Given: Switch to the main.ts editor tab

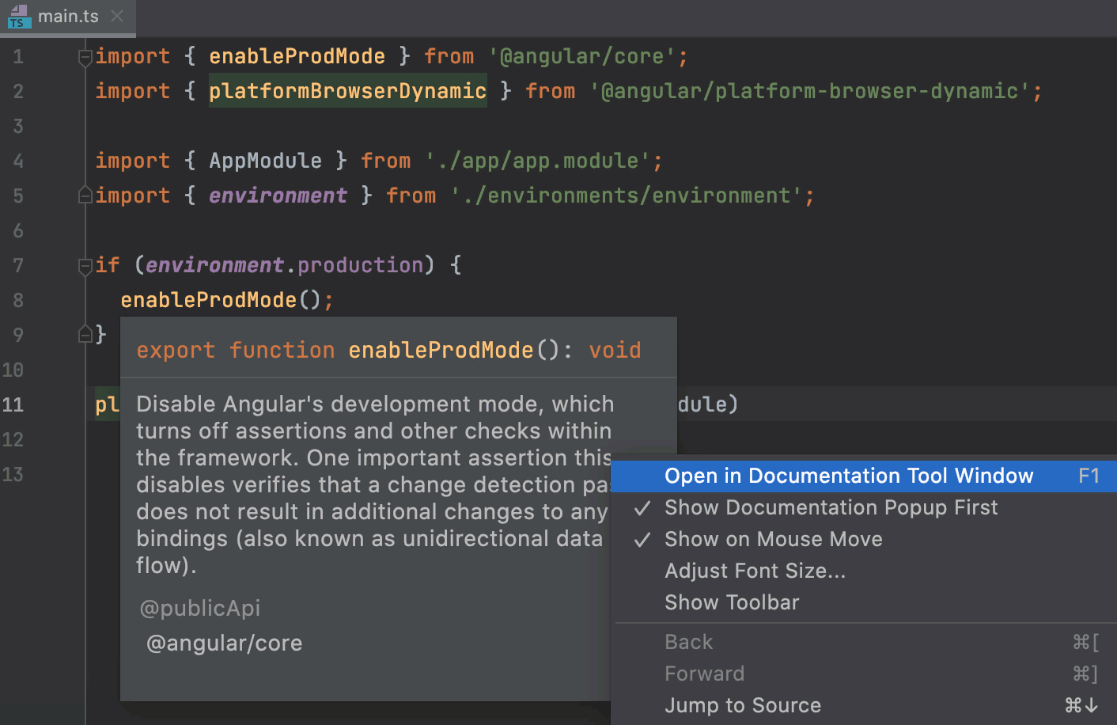Looking at the screenshot, I should click(68, 16).
